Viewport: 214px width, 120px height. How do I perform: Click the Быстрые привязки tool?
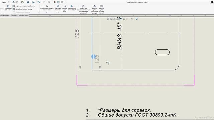[x=58, y=8]
